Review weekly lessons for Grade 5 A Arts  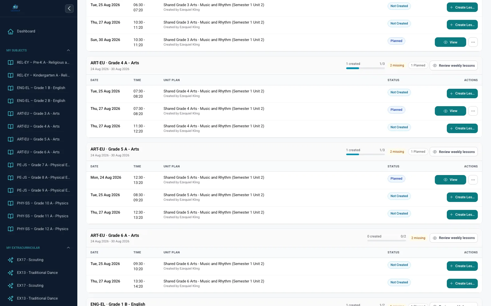pyautogui.click(x=454, y=152)
